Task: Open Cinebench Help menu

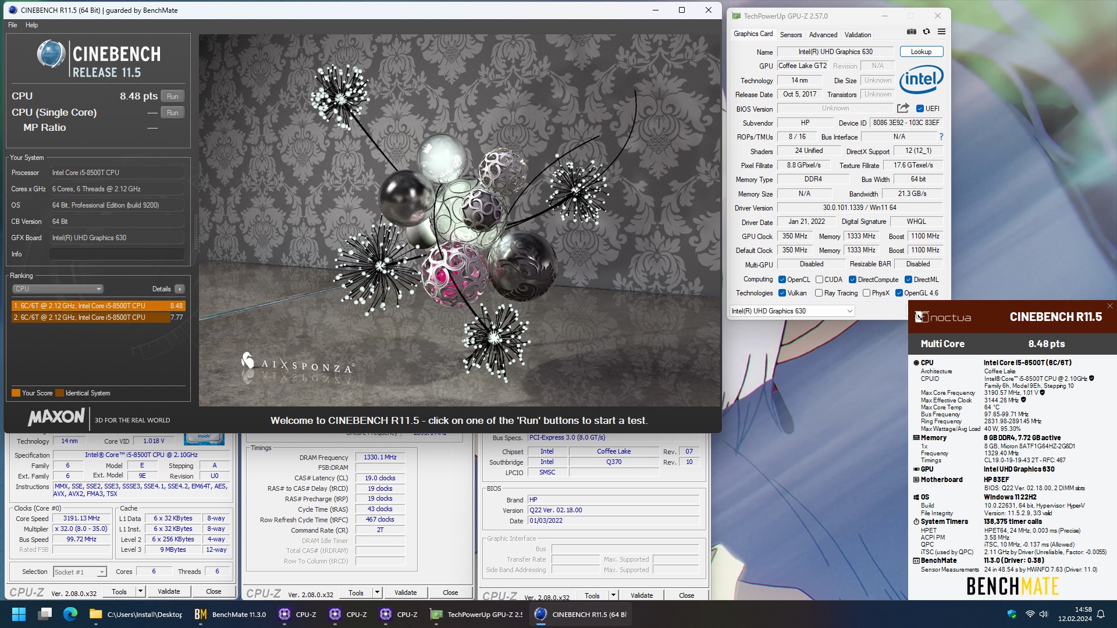Action: tap(32, 25)
